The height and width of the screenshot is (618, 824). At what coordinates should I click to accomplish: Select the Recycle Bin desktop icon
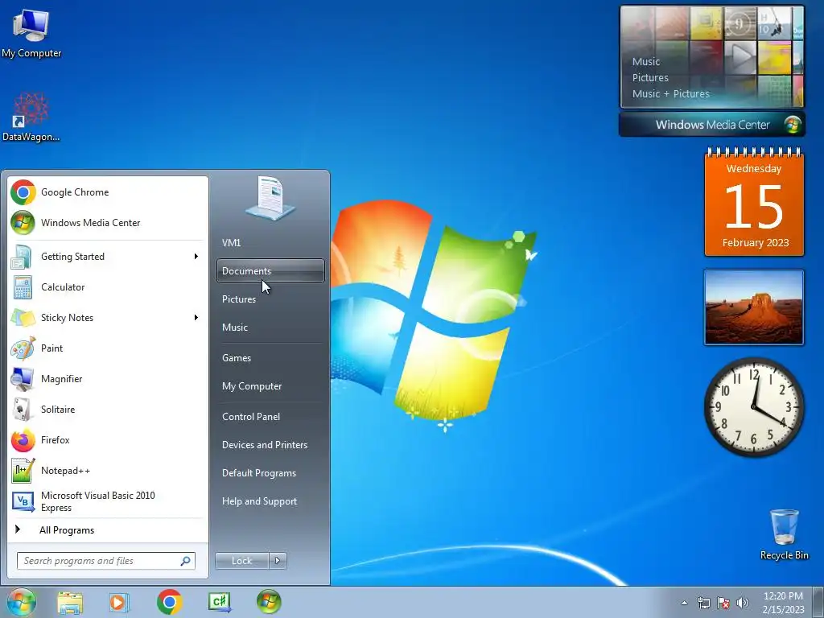(x=784, y=534)
